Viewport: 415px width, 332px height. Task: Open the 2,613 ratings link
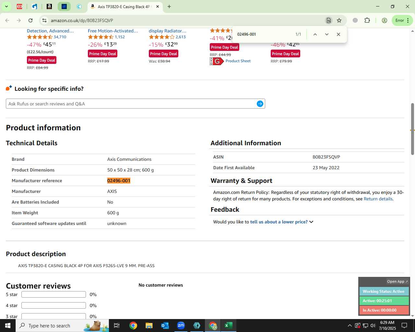point(181,37)
